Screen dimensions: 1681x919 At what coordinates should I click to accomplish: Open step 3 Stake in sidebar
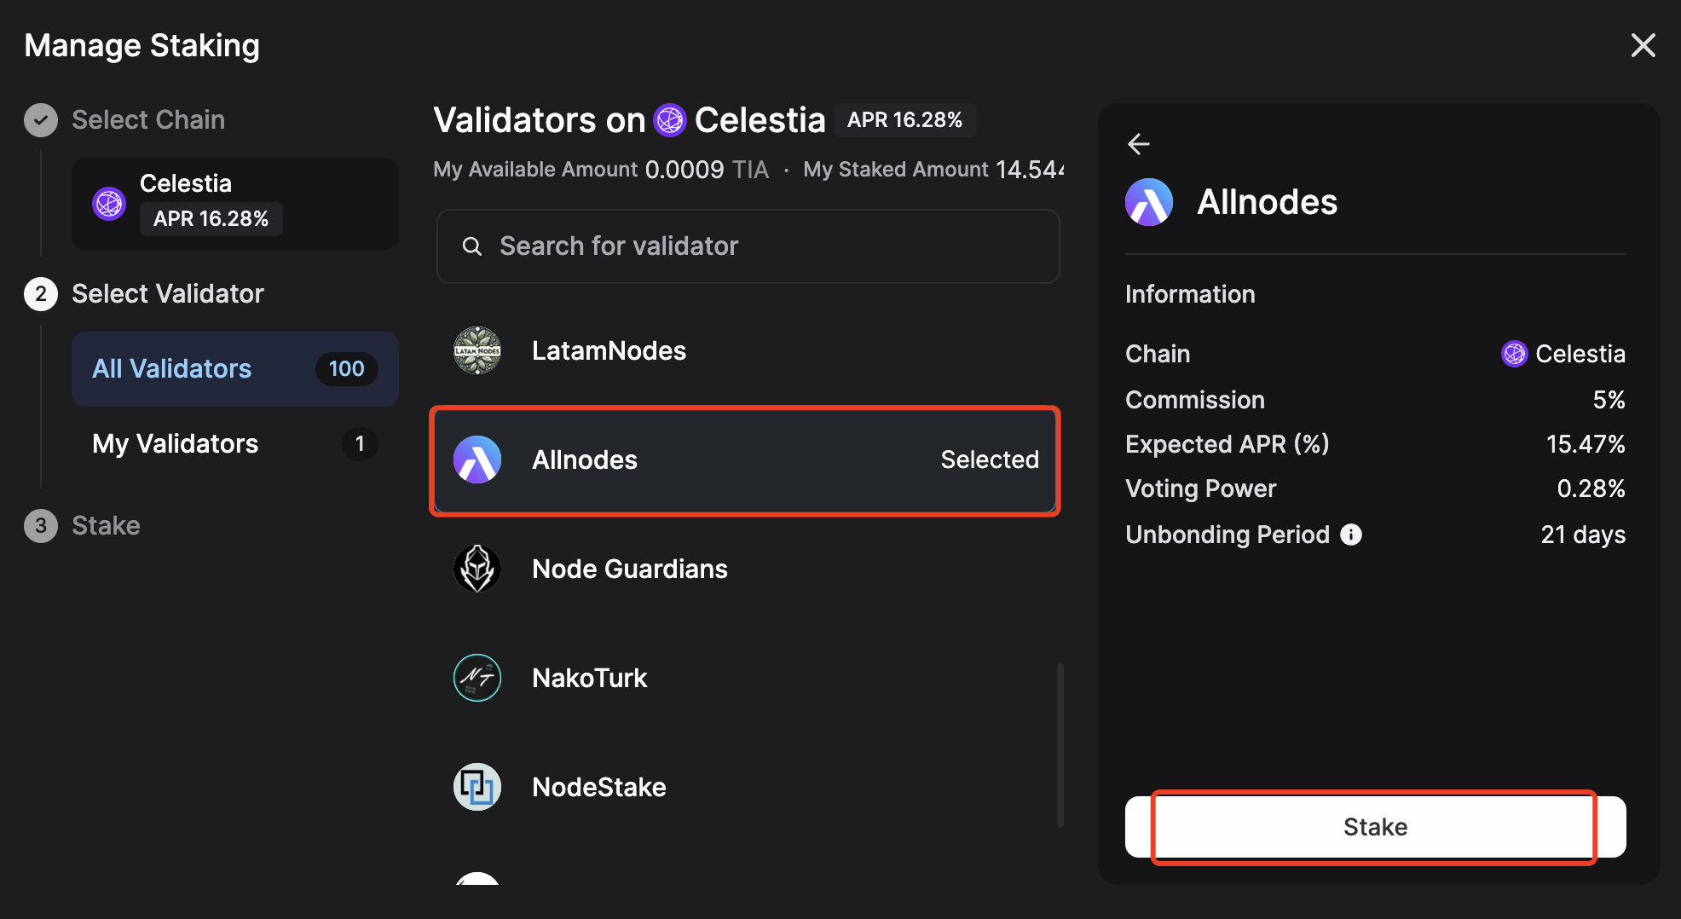[x=105, y=526]
